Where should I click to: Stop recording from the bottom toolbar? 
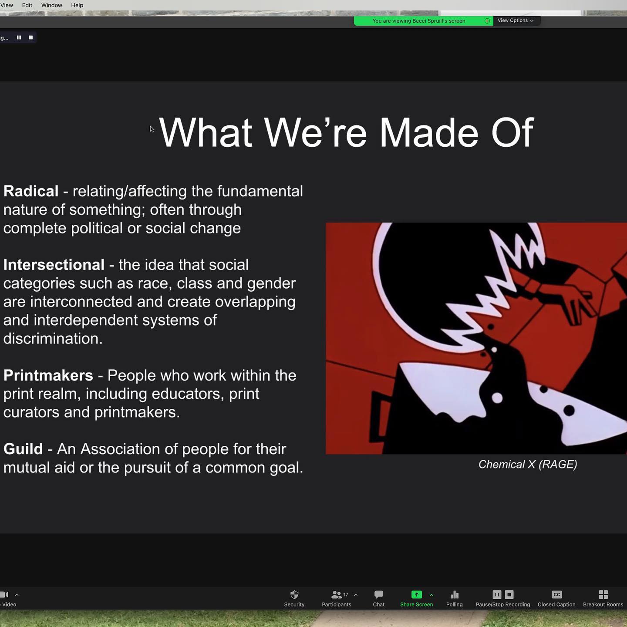click(x=509, y=595)
